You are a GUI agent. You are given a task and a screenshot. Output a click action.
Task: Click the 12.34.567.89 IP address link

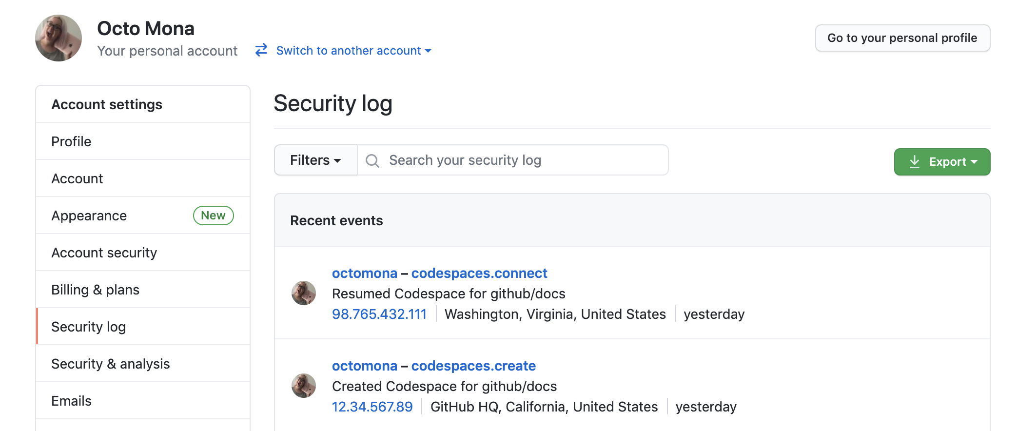coord(372,406)
